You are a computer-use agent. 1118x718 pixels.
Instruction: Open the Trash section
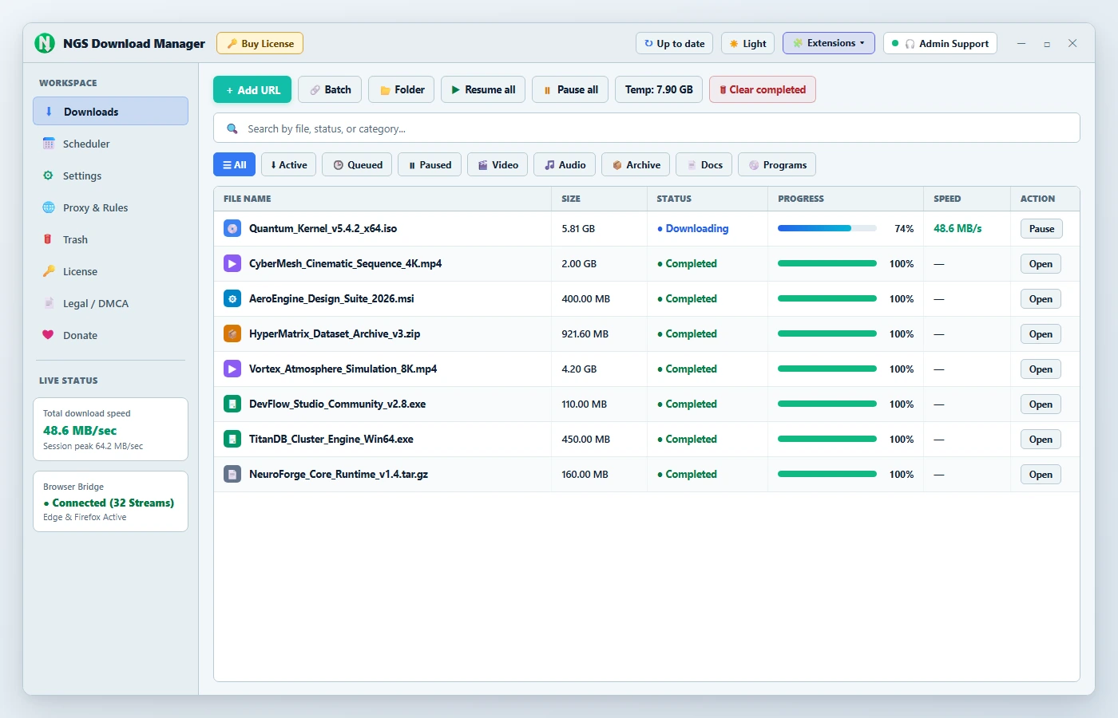(x=110, y=239)
